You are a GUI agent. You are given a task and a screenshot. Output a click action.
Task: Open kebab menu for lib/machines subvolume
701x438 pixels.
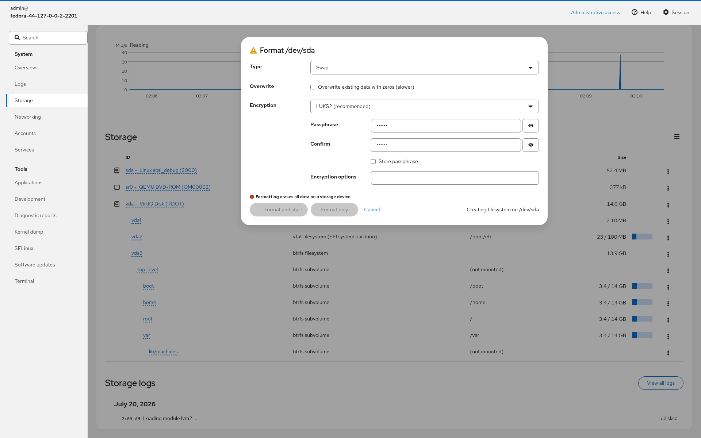coord(668,353)
